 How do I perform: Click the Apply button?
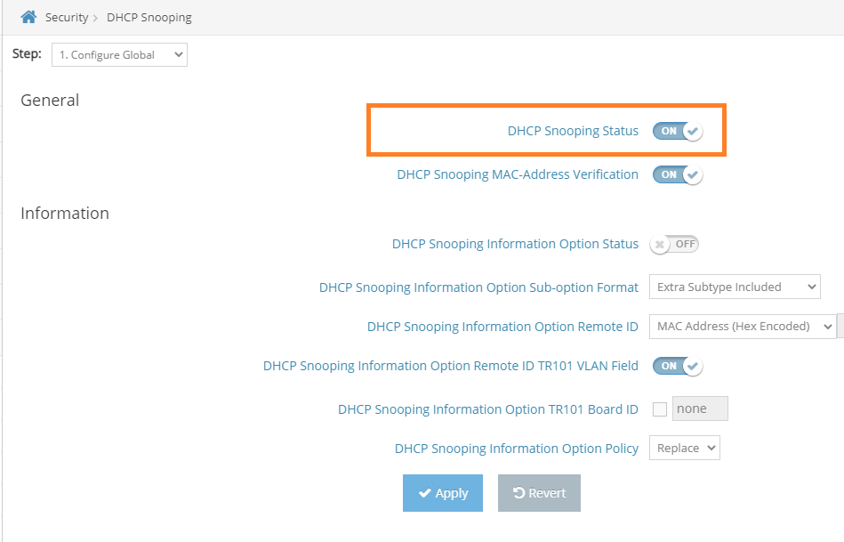tap(442, 493)
